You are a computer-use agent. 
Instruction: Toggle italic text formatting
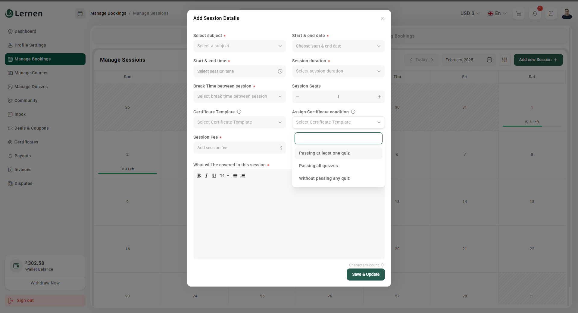206,176
